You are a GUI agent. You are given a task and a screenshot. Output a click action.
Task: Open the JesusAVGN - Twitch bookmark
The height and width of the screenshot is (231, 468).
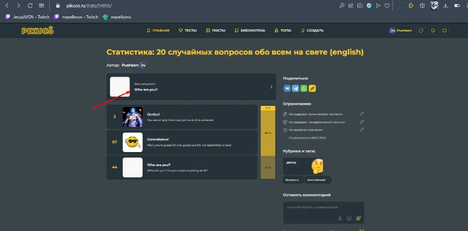tap(27, 17)
